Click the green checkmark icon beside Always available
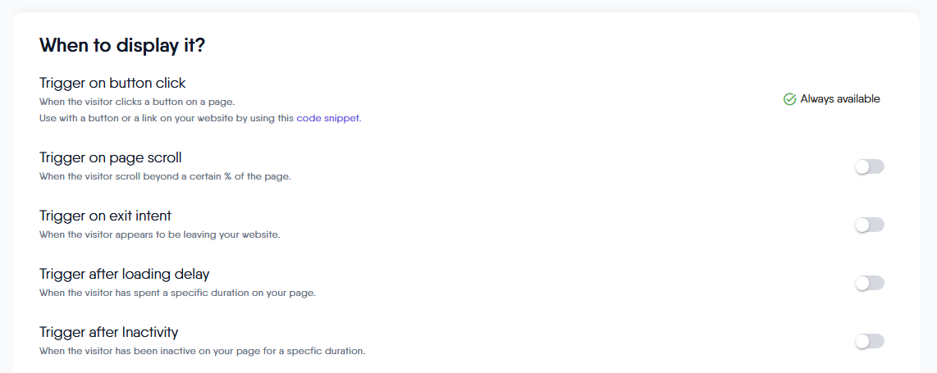Image resolution: width=937 pixels, height=373 pixels. pyautogui.click(x=789, y=99)
